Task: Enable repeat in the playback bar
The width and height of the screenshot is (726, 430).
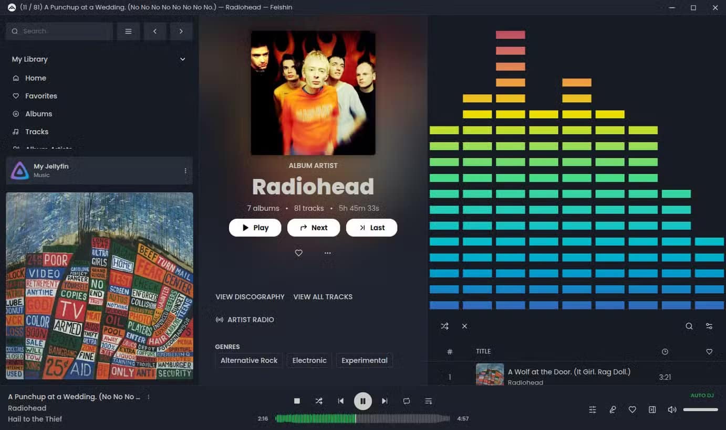Action: pos(406,401)
